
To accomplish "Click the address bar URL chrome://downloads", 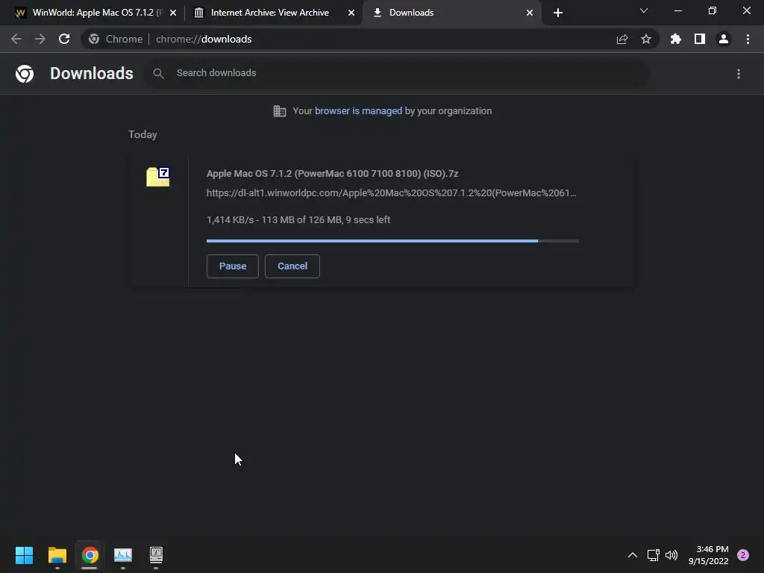I will (204, 39).
